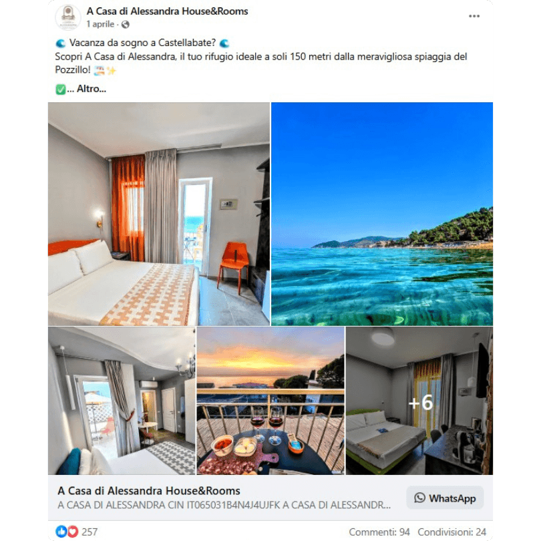Viewport: 541px width, 541px height.
Task: Click the page profile logo avatar
Action: tap(68, 17)
